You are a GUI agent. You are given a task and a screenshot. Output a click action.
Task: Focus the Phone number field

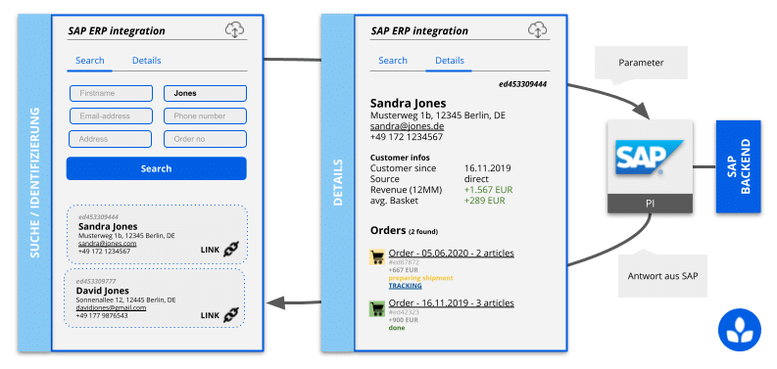[x=205, y=115]
